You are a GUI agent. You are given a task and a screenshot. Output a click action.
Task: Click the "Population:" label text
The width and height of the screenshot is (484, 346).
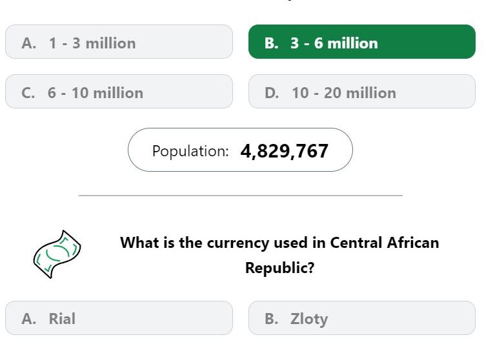coord(190,151)
